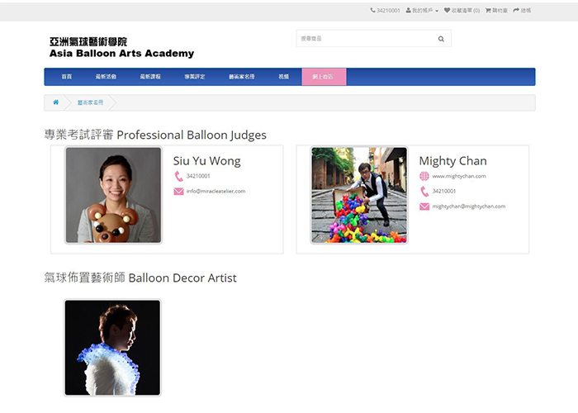Click the search magnifier icon

[441, 39]
